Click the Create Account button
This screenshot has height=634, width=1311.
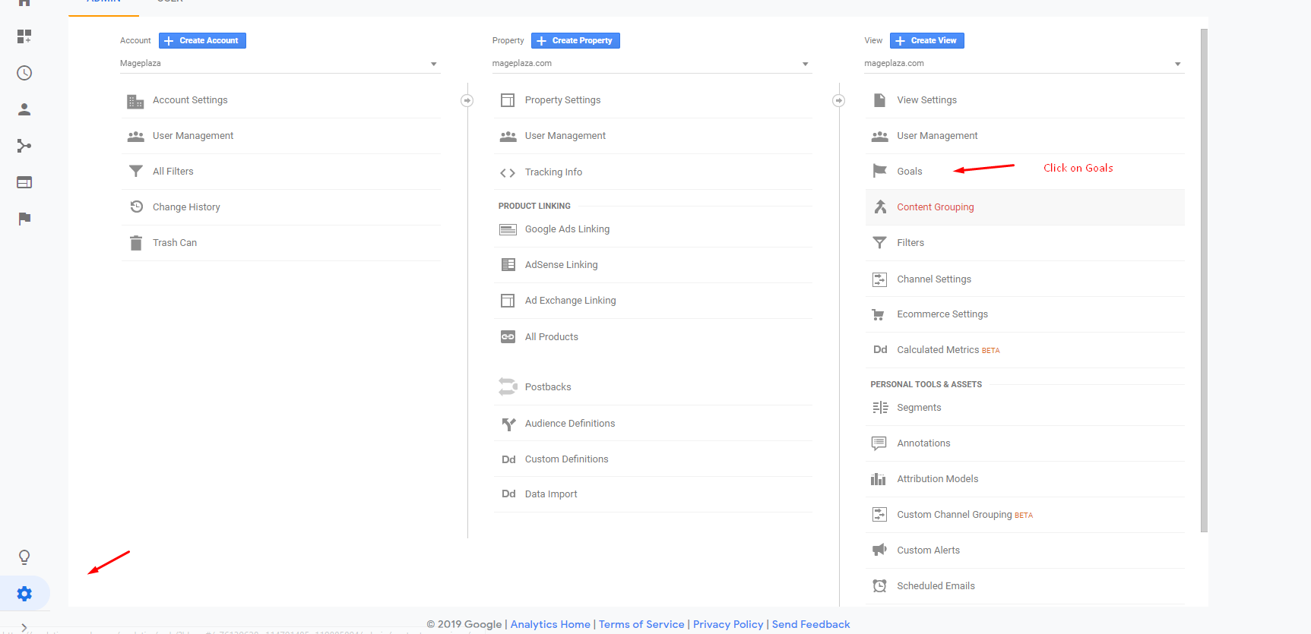[x=202, y=40]
